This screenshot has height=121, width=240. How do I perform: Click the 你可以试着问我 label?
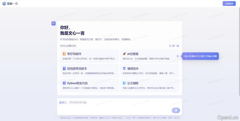point(68,46)
